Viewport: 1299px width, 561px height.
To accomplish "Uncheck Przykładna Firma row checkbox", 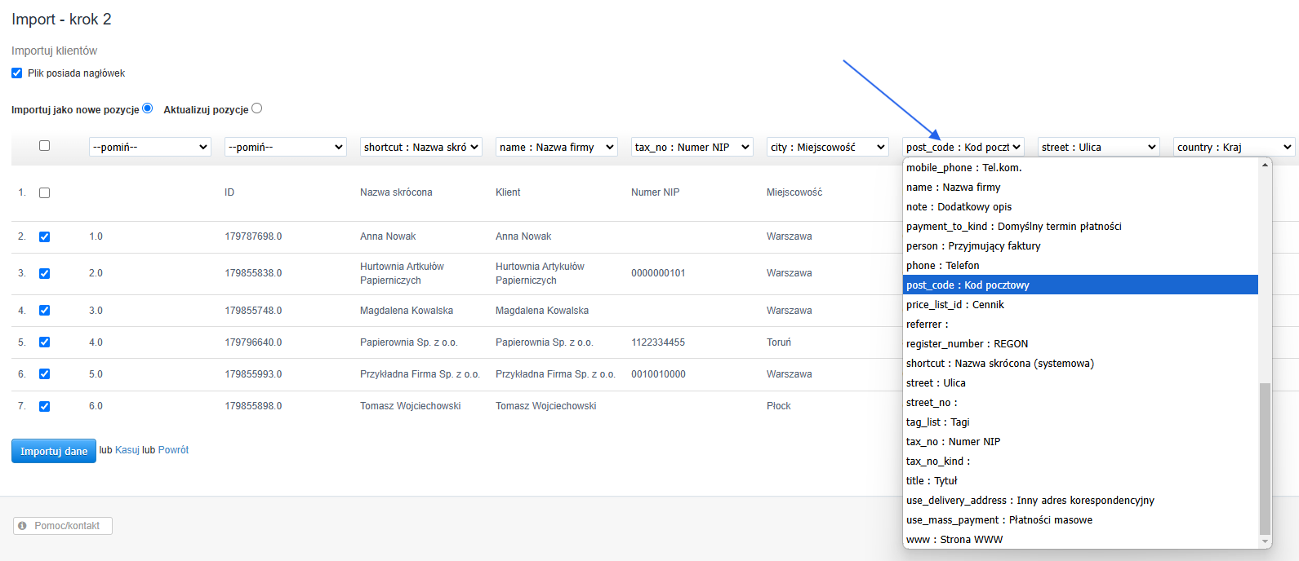I will pyautogui.click(x=44, y=373).
